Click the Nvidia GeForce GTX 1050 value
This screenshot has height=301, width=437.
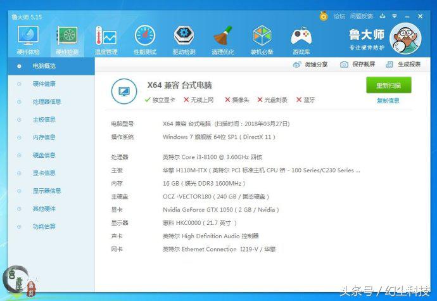tap(221, 210)
